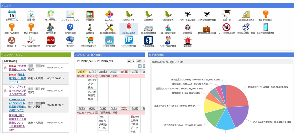
Task: Click the 31 部品価格表 LED icon
Action: click(x=129, y=28)
